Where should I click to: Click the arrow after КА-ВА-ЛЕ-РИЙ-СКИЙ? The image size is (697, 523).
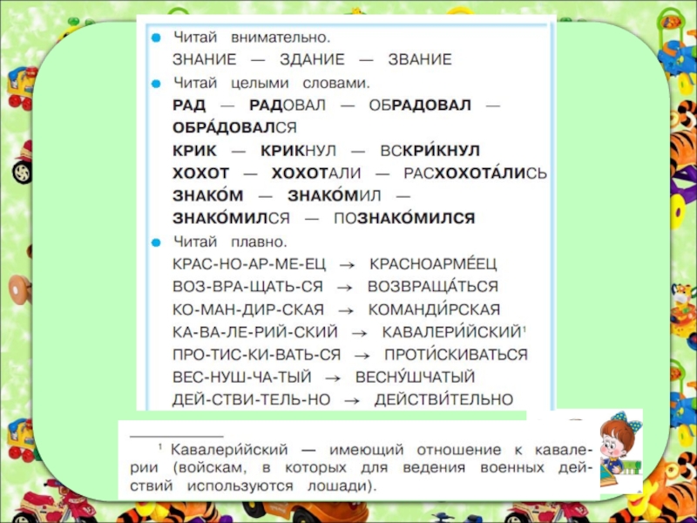pyautogui.click(x=360, y=334)
